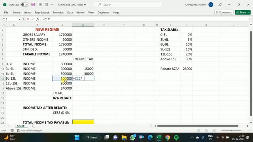
Task: Open the Developer tab
Action: click(x=104, y=12)
